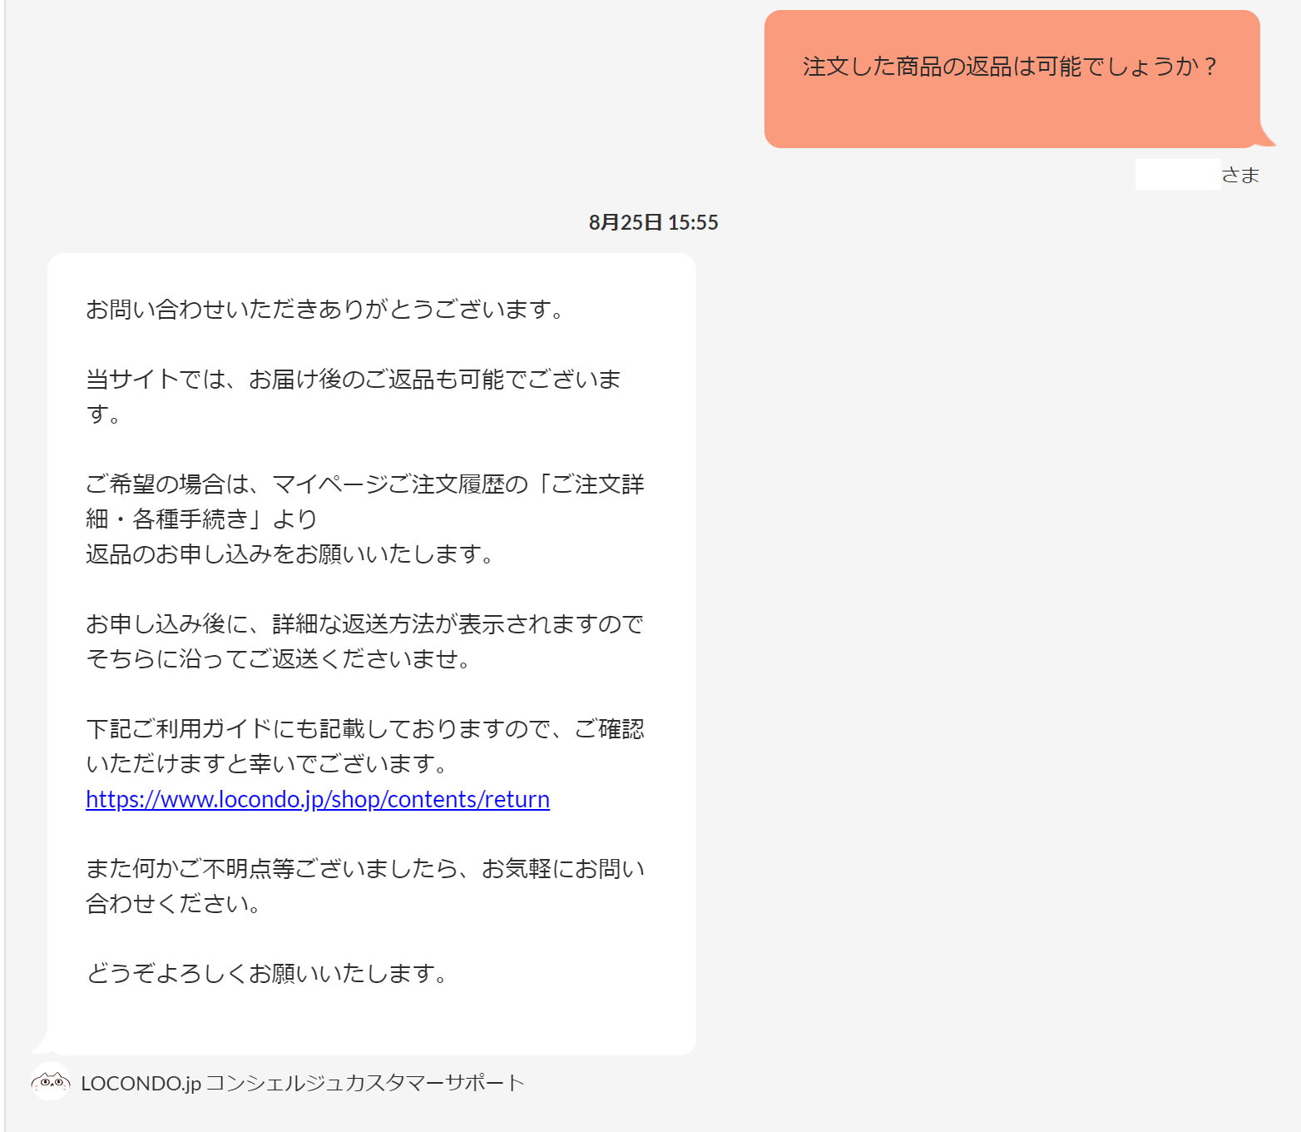Click the 下記ご利用ガイドにも記載 line
The image size is (1301, 1132).
(x=364, y=729)
